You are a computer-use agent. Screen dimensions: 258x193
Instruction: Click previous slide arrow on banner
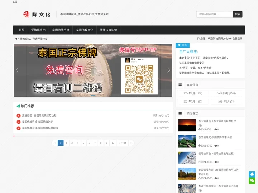pyautogui.click(x=17, y=70)
